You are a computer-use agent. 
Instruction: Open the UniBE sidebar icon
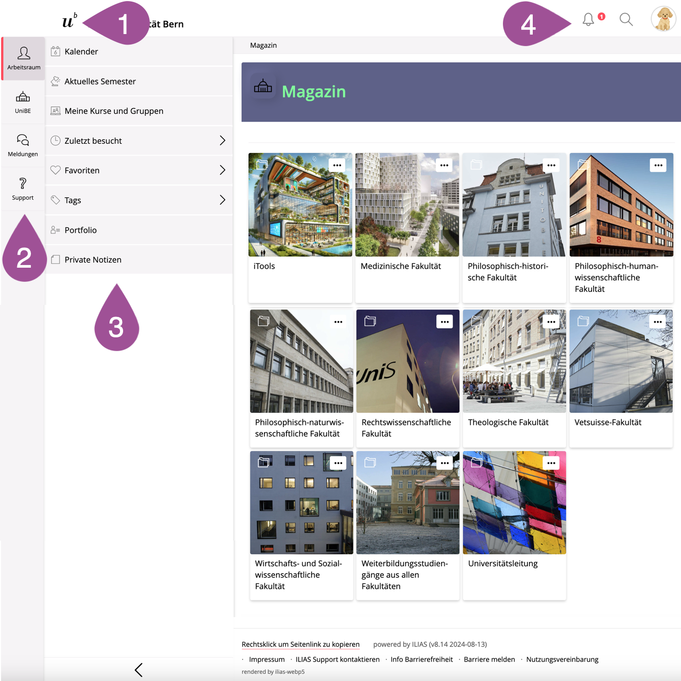tap(23, 102)
